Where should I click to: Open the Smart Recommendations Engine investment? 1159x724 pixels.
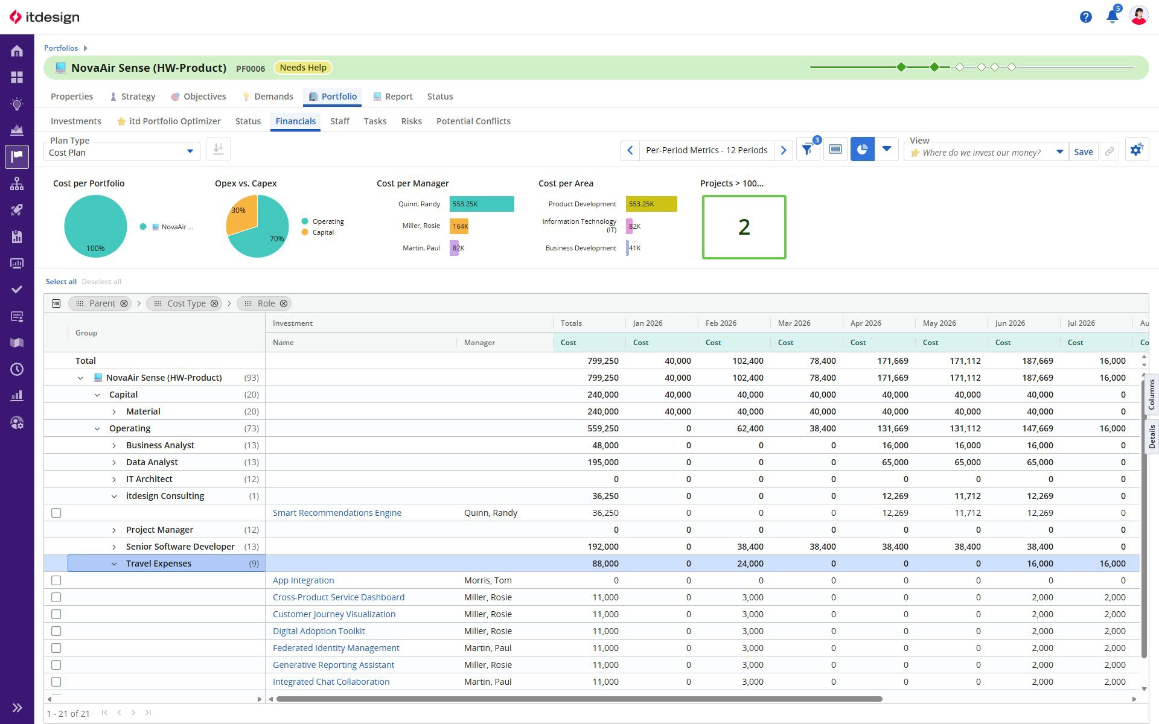[337, 513]
